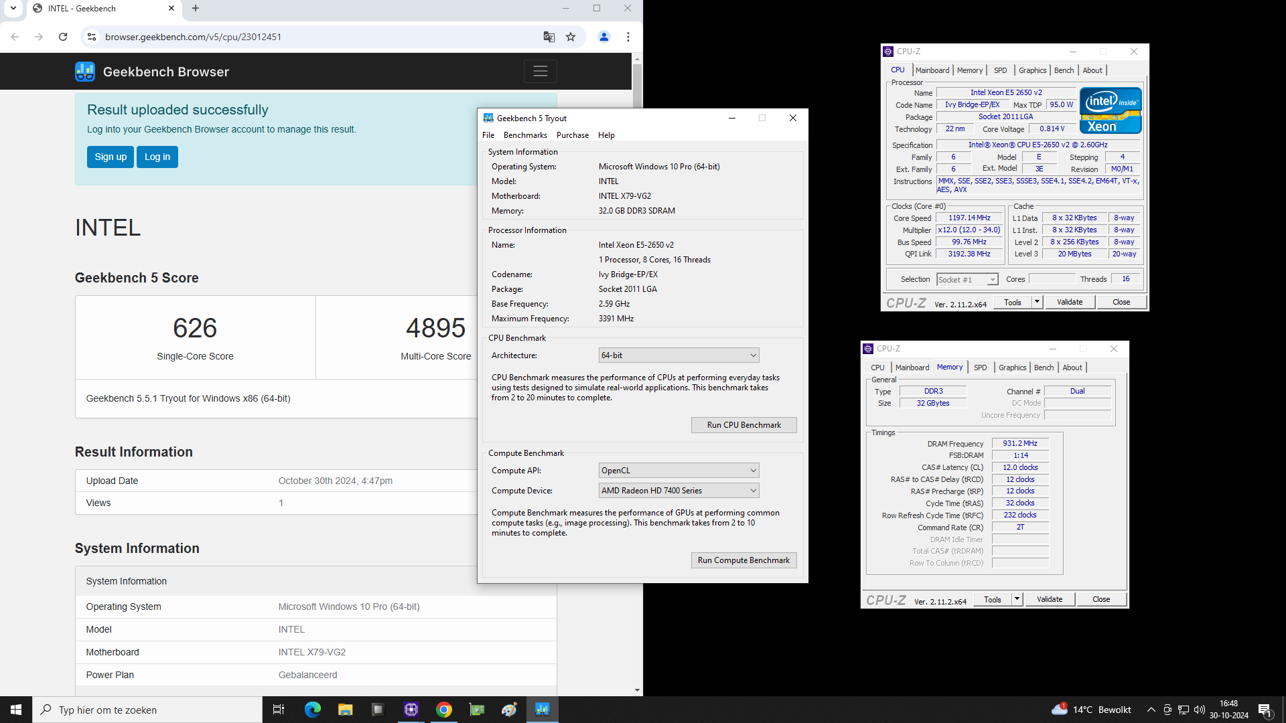Click the Windows search box
Viewport: 1286px width, 723px height.
(147, 710)
